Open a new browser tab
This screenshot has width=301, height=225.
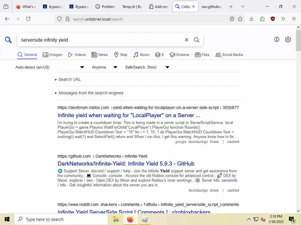231,7
